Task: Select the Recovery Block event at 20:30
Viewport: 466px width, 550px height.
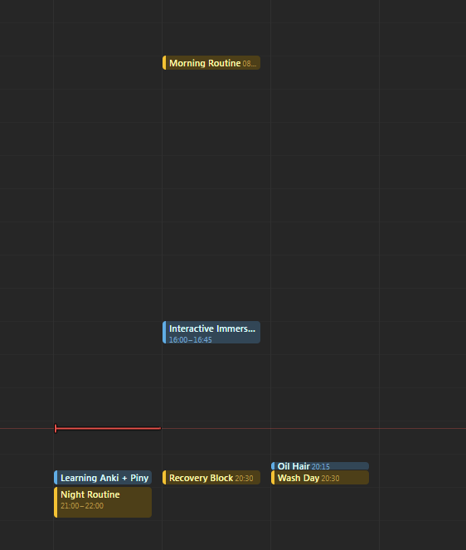Action: coord(211,478)
